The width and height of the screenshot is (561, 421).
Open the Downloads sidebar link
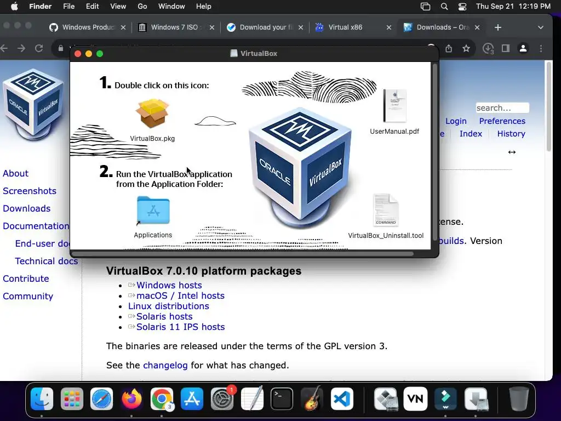coord(27,208)
